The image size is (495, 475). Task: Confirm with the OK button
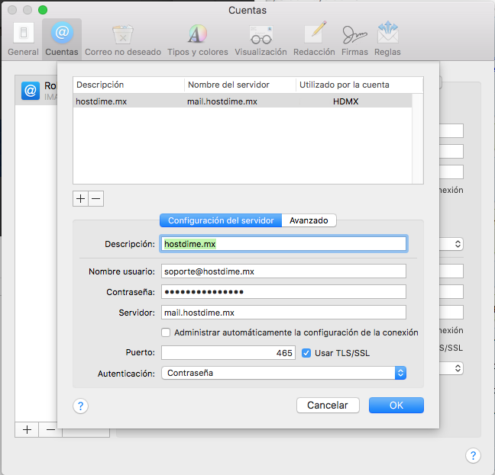click(396, 406)
